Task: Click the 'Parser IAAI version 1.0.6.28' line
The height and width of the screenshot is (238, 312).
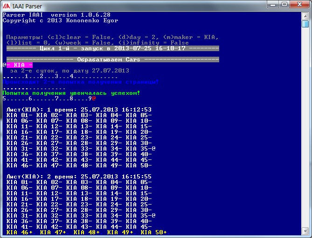Action: pos(56,15)
